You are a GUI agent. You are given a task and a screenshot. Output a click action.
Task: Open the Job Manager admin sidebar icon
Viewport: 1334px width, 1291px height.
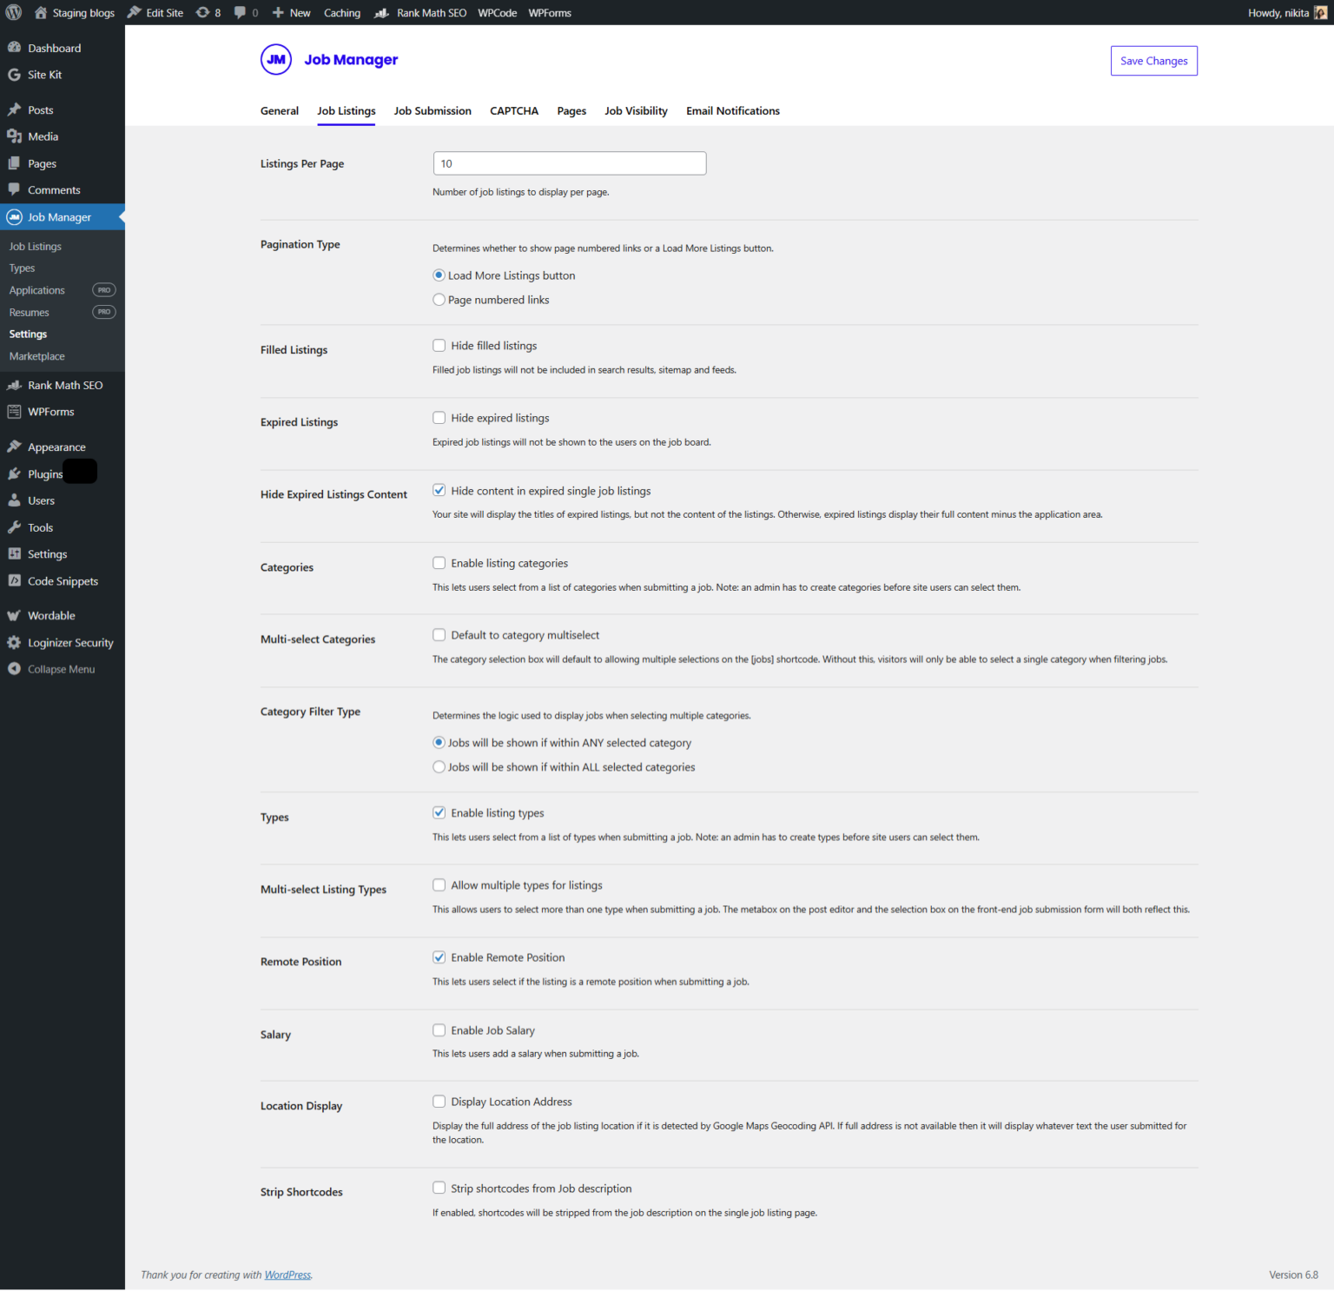(14, 217)
